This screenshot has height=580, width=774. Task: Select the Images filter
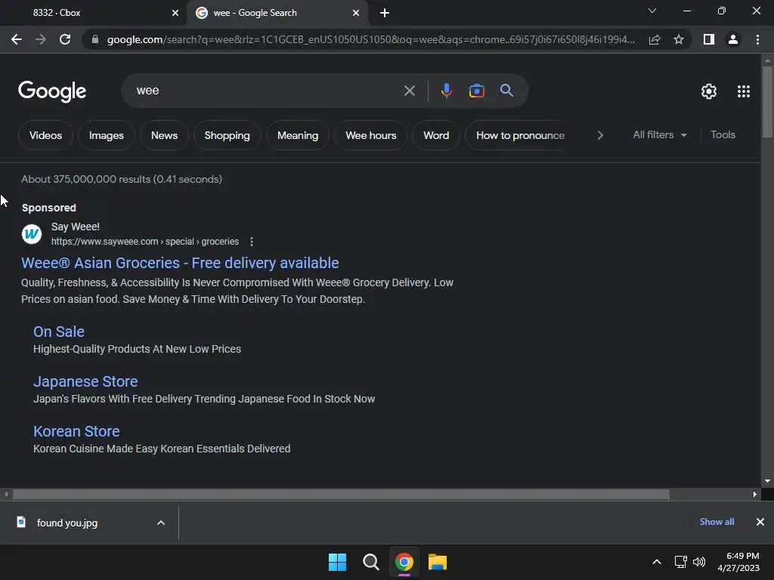106,135
